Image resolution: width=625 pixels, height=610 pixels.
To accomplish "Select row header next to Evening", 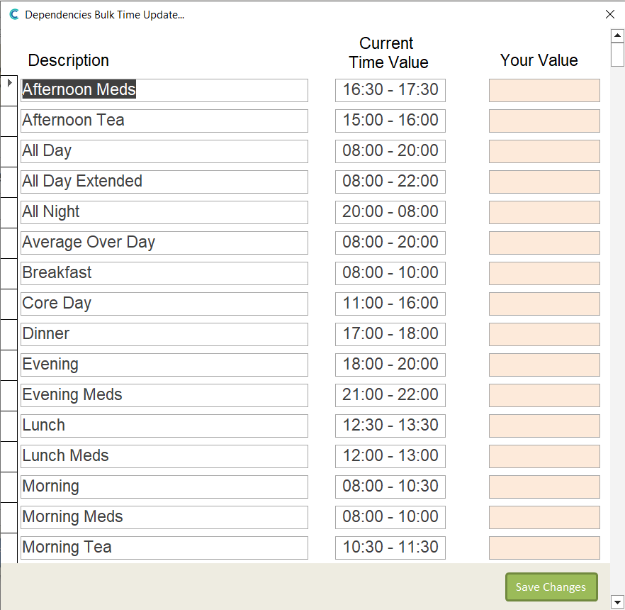I will click(x=9, y=365).
